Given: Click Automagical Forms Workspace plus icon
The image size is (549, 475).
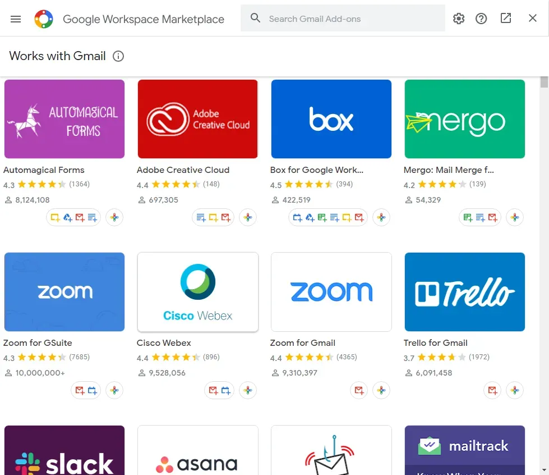Looking at the screenshot, I should point(114,217).
